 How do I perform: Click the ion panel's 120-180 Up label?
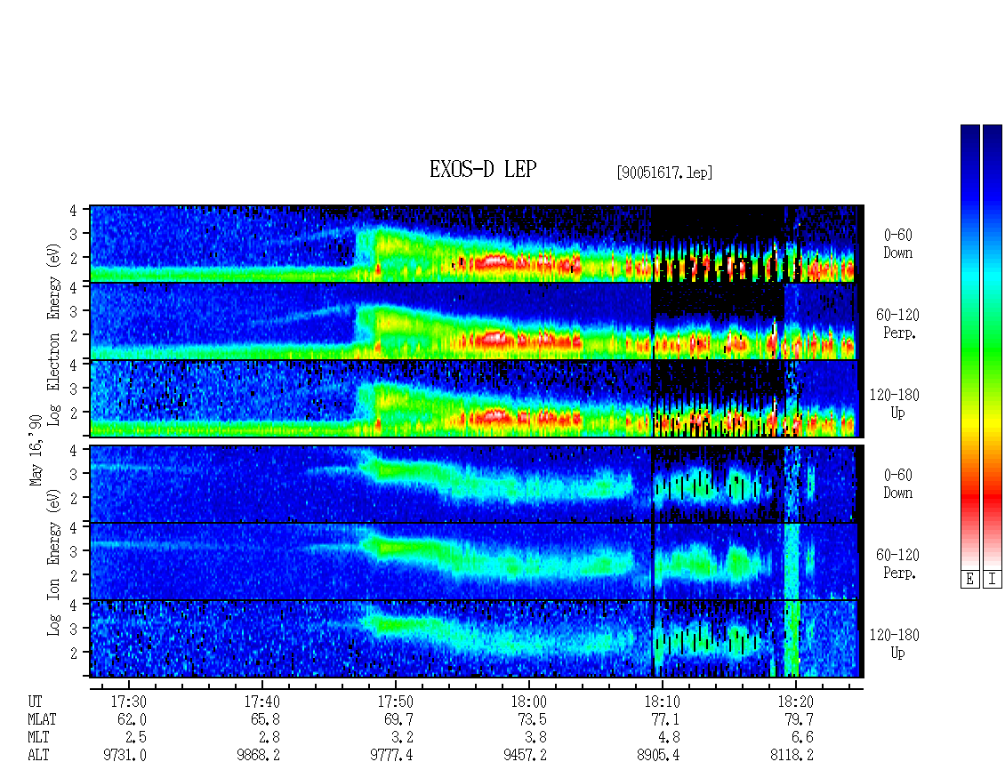click(894, 644)
